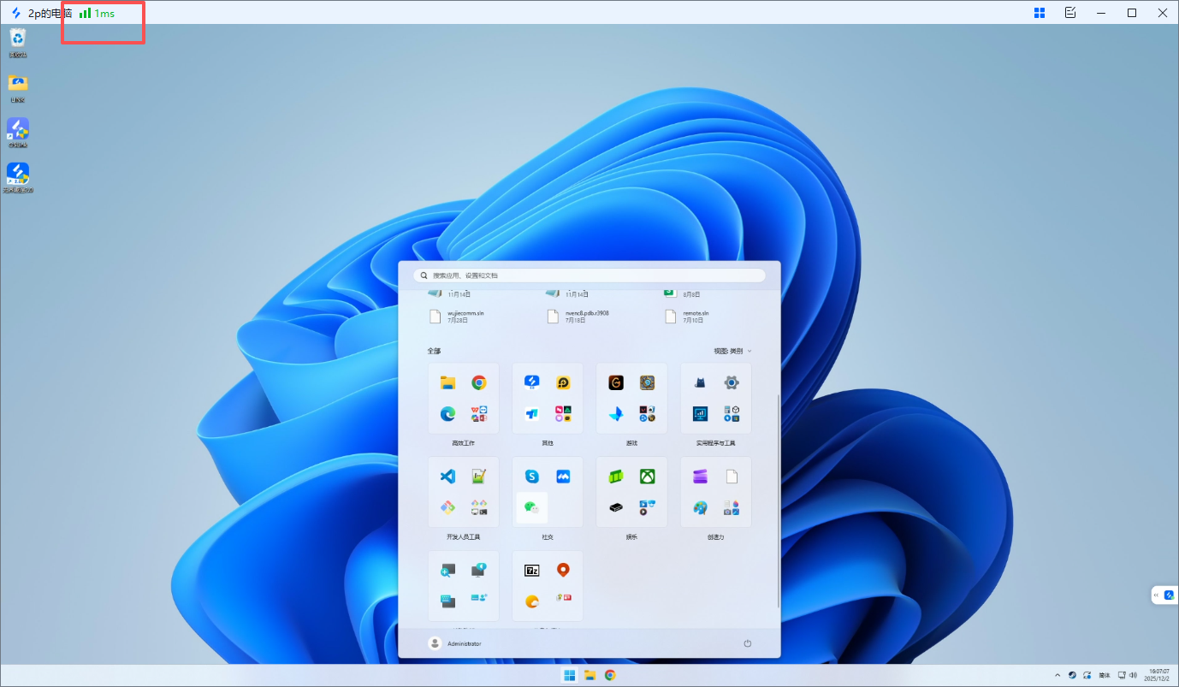This screenshot has width=1179, height=687.
Task: Switch the 简体 input method indicator
Action: [x=1104, y=675]
